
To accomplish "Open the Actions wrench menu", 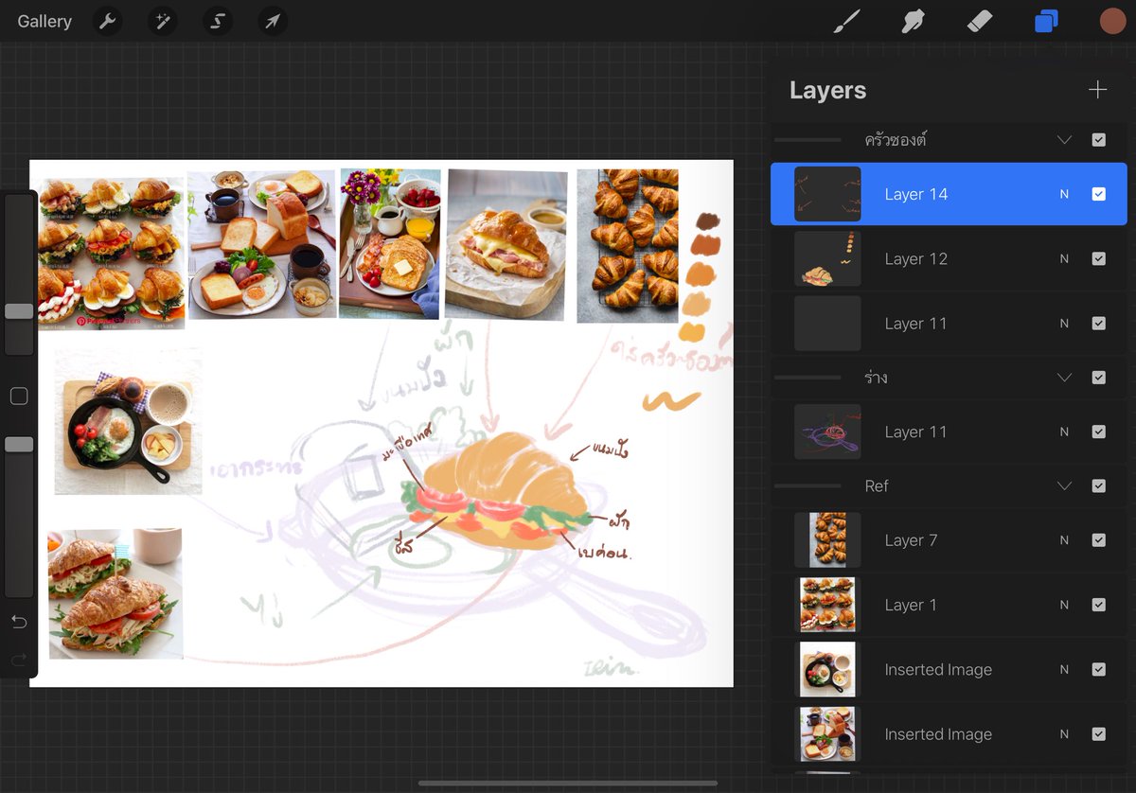I will pyautogui.click(x=108, y=21).
